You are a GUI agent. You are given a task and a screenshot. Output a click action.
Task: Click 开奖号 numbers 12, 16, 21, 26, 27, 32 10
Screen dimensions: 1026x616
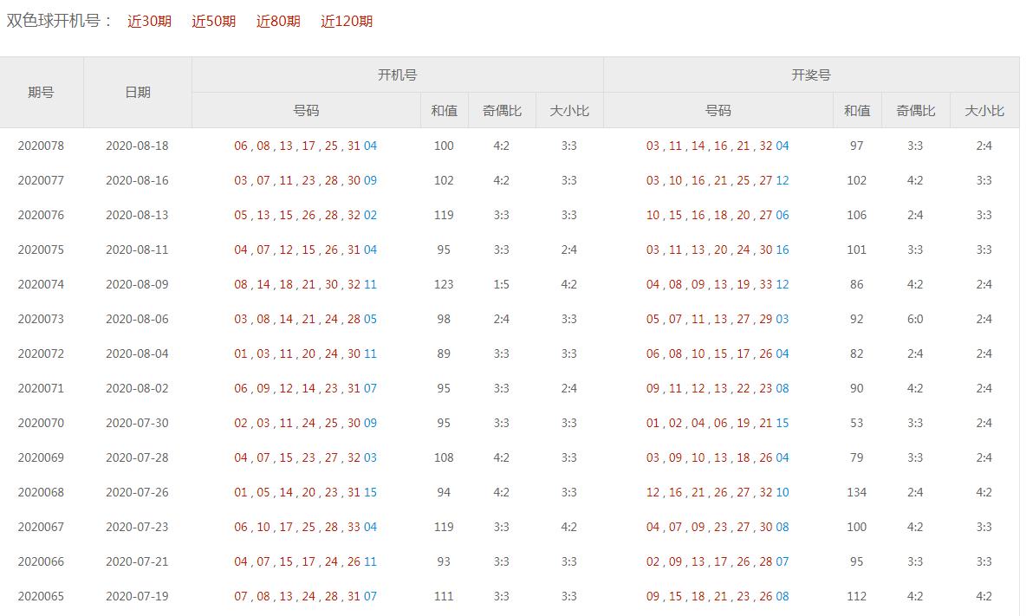point(718,492)
